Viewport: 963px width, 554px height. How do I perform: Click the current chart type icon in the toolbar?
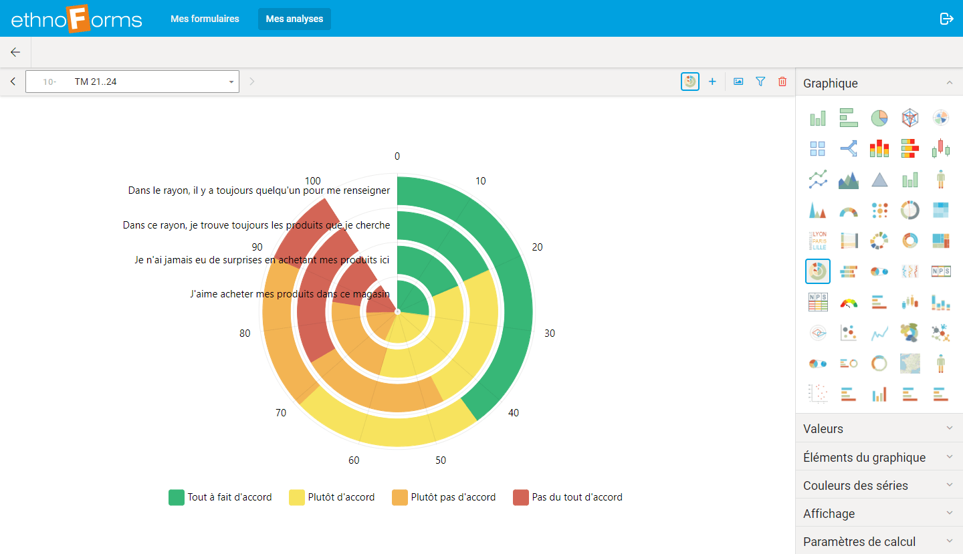690,82
